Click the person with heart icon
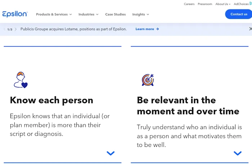This screenshot has height=167, width=252. (x=21, y=80)
